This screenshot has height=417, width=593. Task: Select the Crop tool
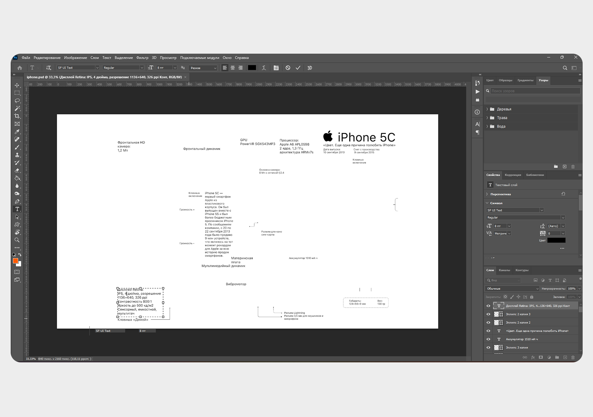click(17, 116)
